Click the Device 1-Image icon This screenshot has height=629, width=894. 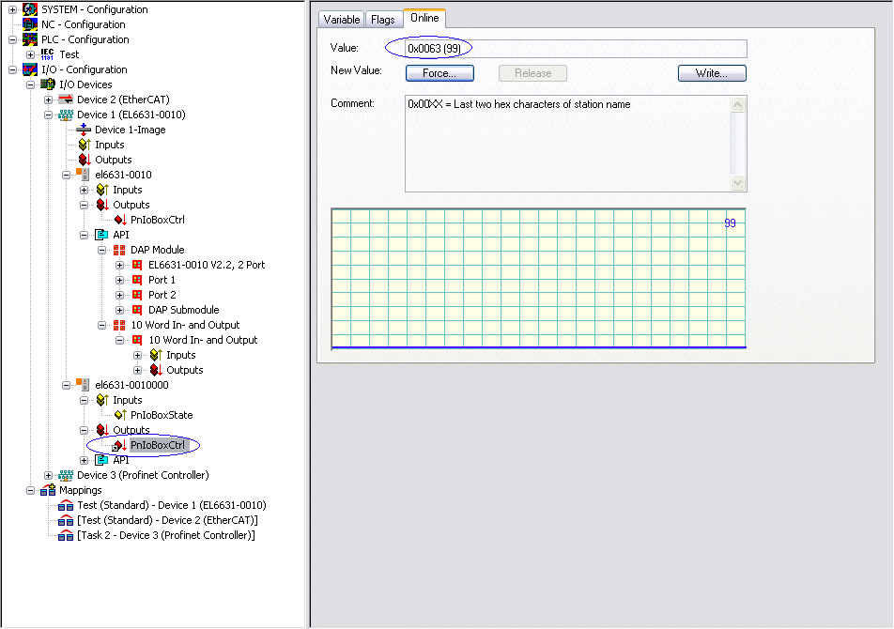tap(84, 130)
